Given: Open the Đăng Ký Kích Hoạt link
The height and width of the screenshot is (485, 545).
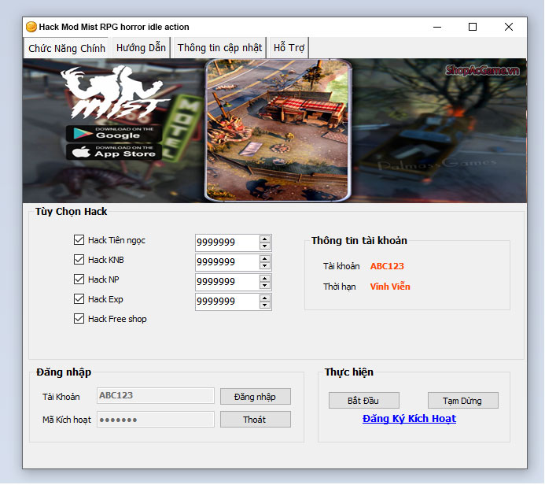Looking at the screenshot, I should (x=409, y=419).
